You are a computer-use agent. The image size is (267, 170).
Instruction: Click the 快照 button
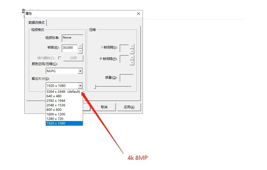point(73,58)
